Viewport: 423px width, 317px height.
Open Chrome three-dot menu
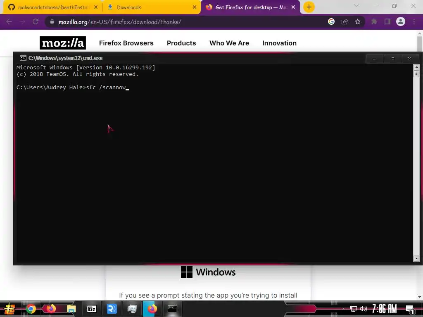[x=414, y=21]
